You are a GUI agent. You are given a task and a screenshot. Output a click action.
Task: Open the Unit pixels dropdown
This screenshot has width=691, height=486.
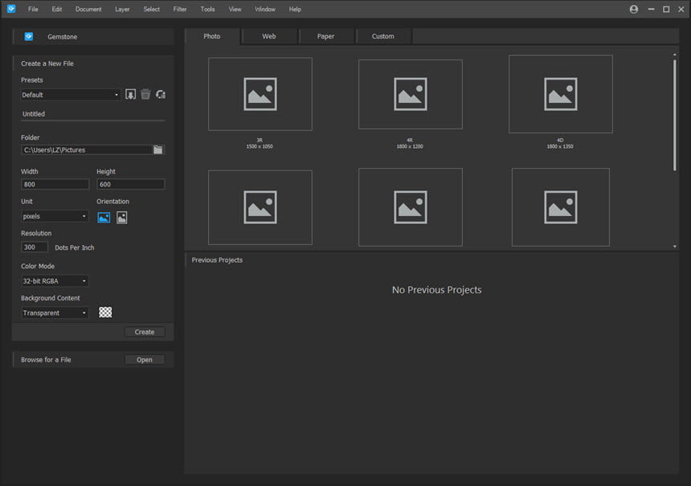pos(55,216)
